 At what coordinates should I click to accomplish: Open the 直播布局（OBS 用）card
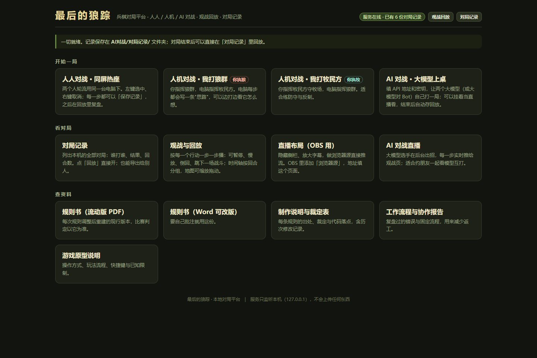tap(322, 158)
